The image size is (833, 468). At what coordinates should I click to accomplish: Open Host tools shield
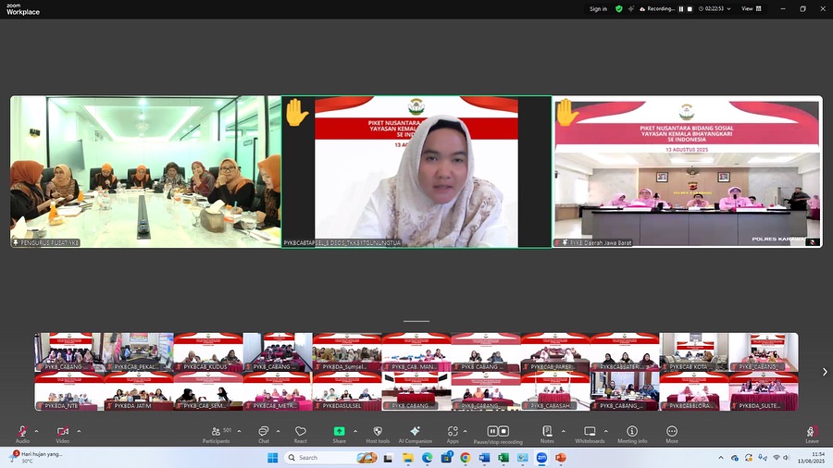pos(378,433)
